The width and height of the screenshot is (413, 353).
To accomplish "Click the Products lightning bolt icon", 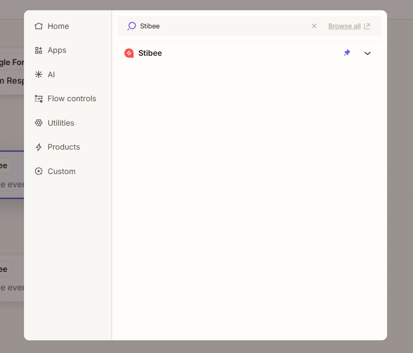I will coord(39,147).
